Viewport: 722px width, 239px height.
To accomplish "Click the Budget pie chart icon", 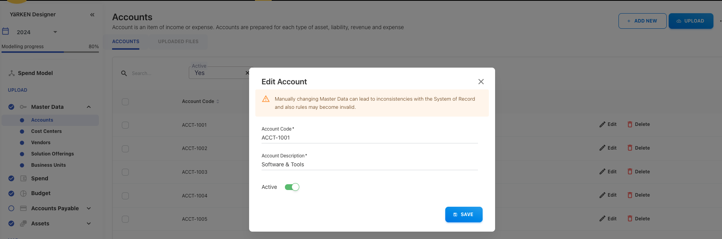I will (x=23, y=193).
